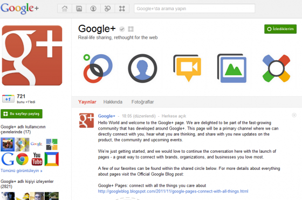
Task: Open the YouTube thumbnail in circles
Action: coord(37,159)
